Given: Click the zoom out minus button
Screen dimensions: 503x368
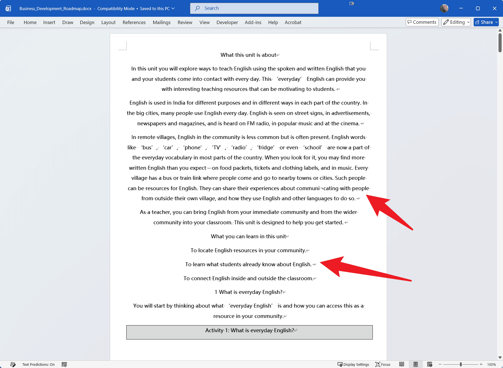Looking at the screenshot, I should (440, 364).
